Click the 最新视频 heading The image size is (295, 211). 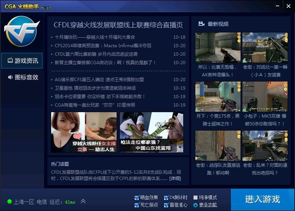tap(218, 24)
